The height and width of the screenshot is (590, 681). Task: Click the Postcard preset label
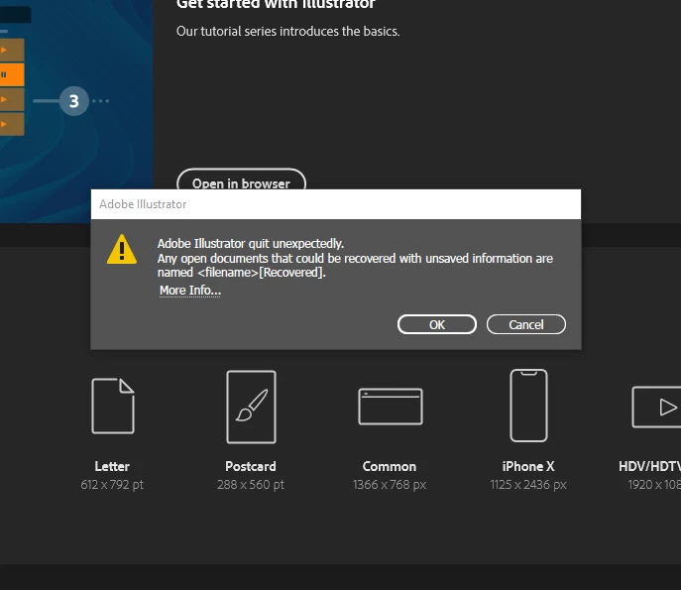251,466
